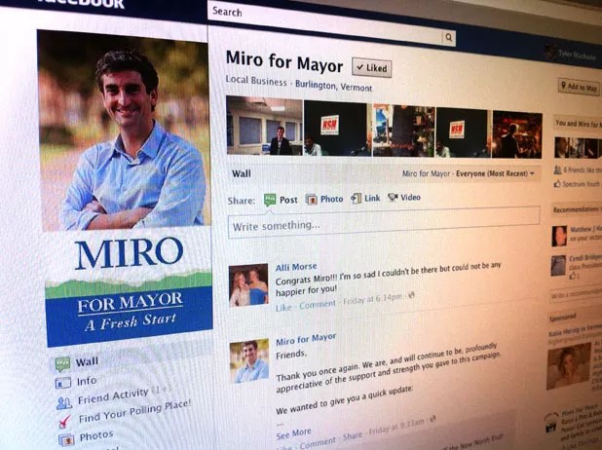602x450 pixels.
Task: Toggle the Liked button
Action: click(x=372, y=68)
